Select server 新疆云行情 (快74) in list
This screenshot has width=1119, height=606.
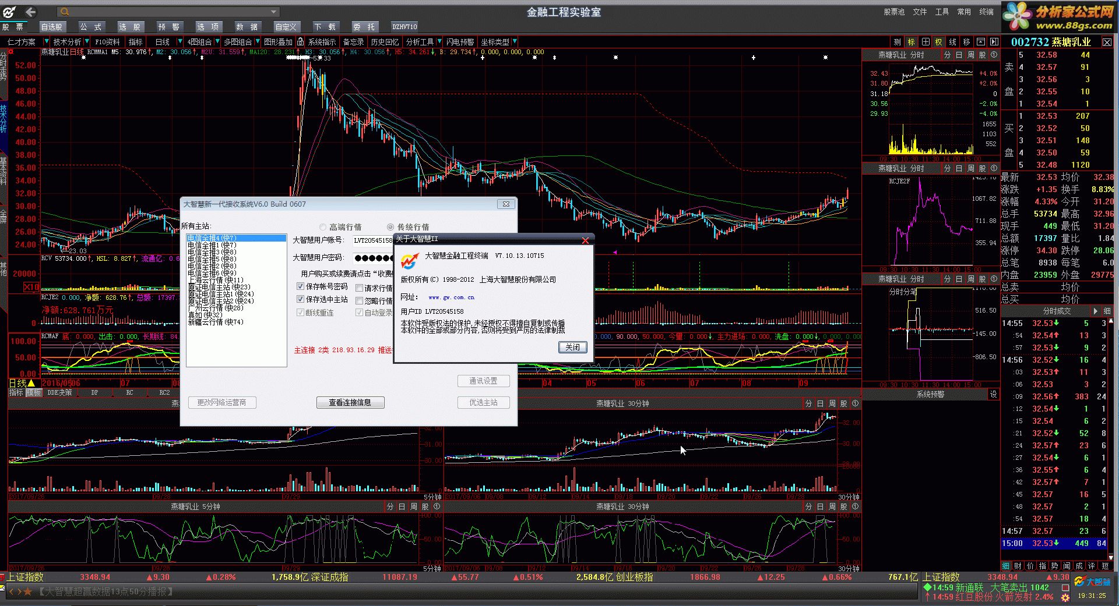[236, 322]
